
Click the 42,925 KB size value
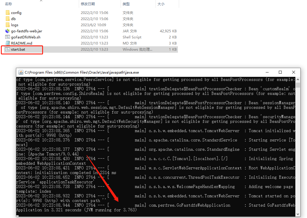[x=168, y=31]
